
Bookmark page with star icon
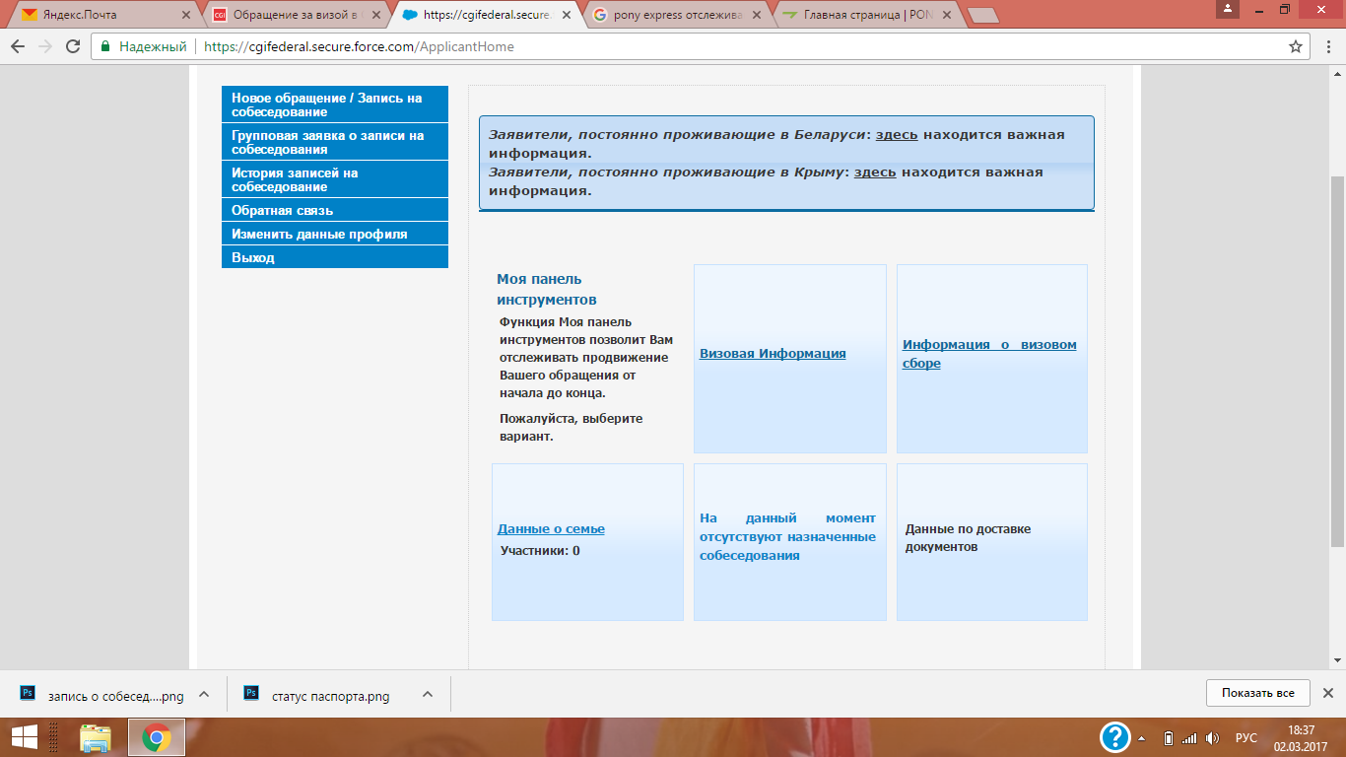1296,46
